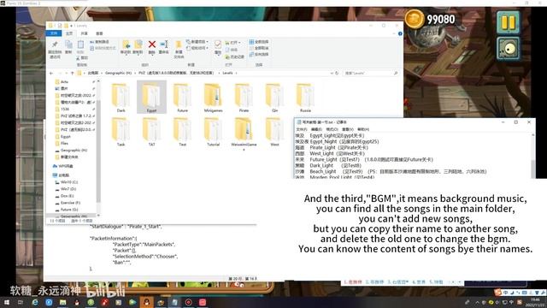This screenshot has height=308, width=547.
Task: Click the red record circle taskbar icon
Action: click(x=188, y=302)
